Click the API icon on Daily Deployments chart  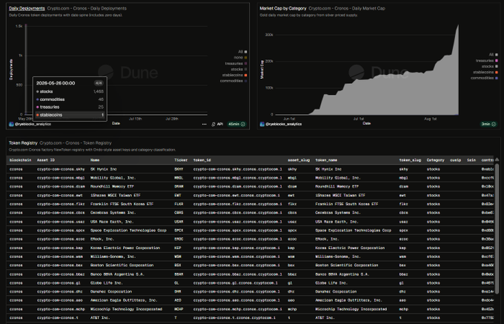pos(213,124)
